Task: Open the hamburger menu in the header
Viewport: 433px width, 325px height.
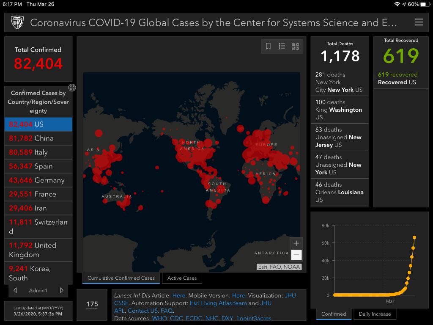Action: (419, 22)
